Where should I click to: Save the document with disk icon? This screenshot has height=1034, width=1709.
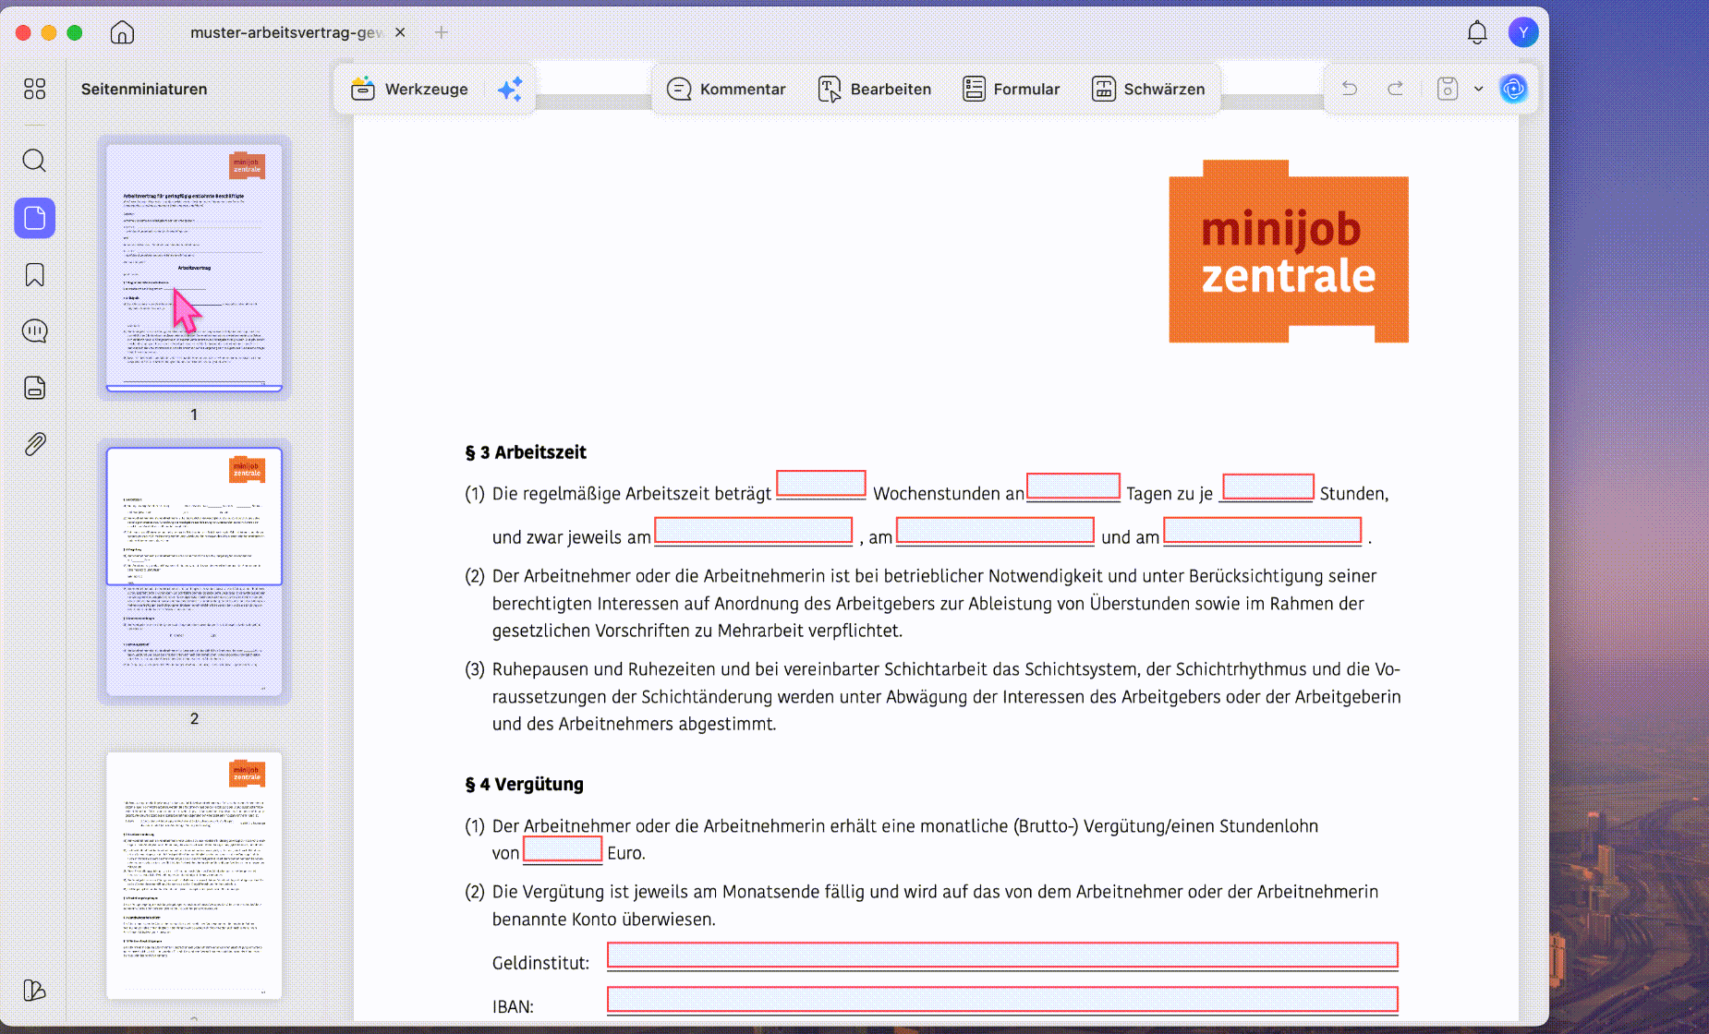[x=1448, y=89]
